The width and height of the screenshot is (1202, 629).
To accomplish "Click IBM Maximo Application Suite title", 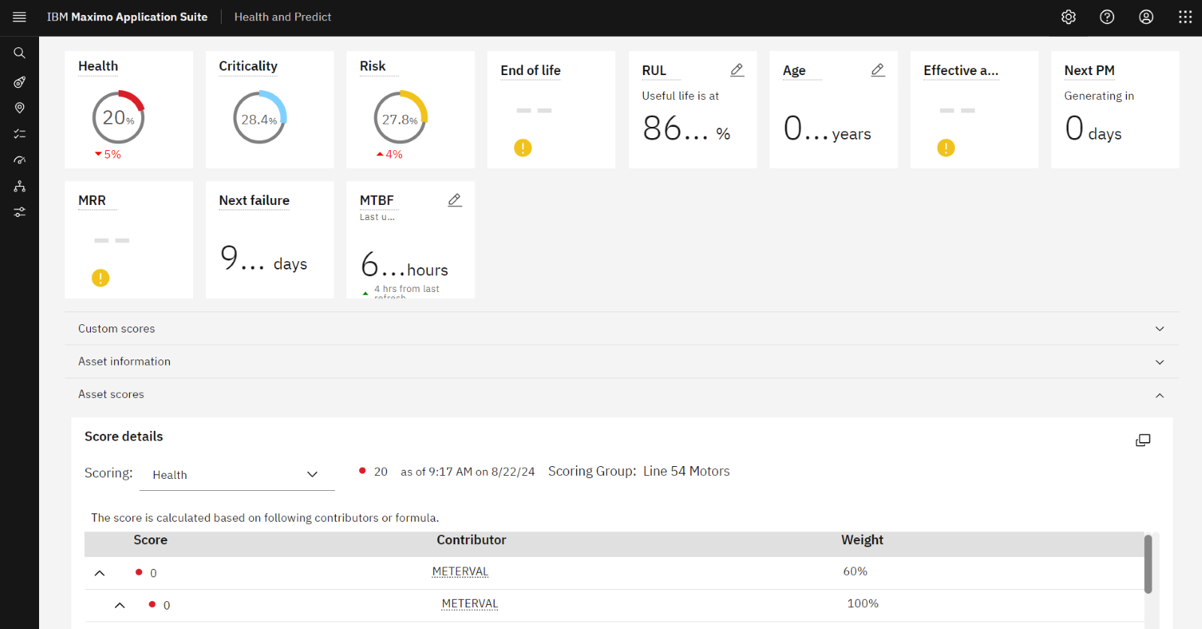I will 127,17.
